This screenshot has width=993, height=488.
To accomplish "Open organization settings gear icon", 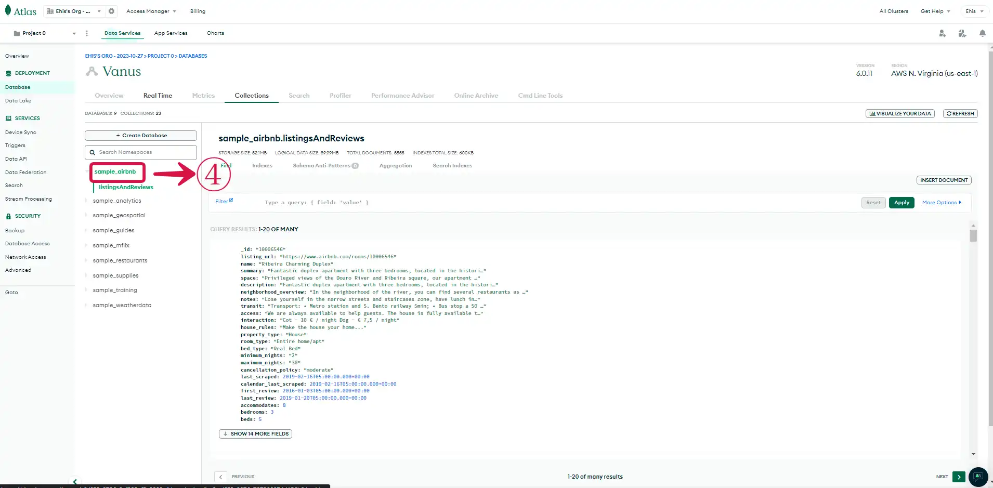I will (111, 11).
